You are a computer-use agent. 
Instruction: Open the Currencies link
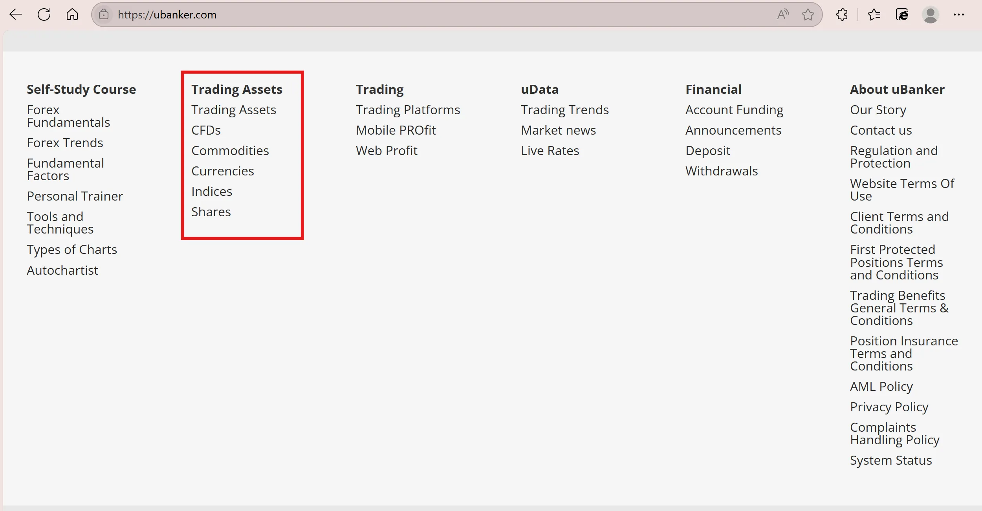click(223, 171)
